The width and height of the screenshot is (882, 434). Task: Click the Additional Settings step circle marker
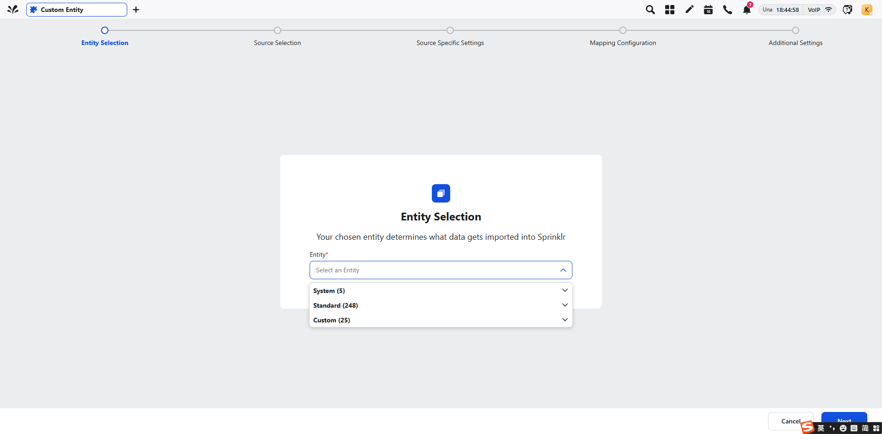[x=796, y=30]
